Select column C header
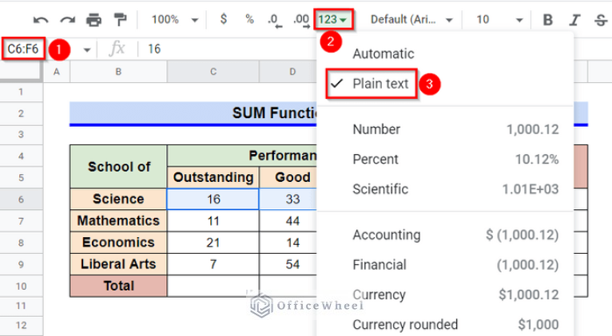The width and height of the screenshot is (612, 336). pos(213,72)
